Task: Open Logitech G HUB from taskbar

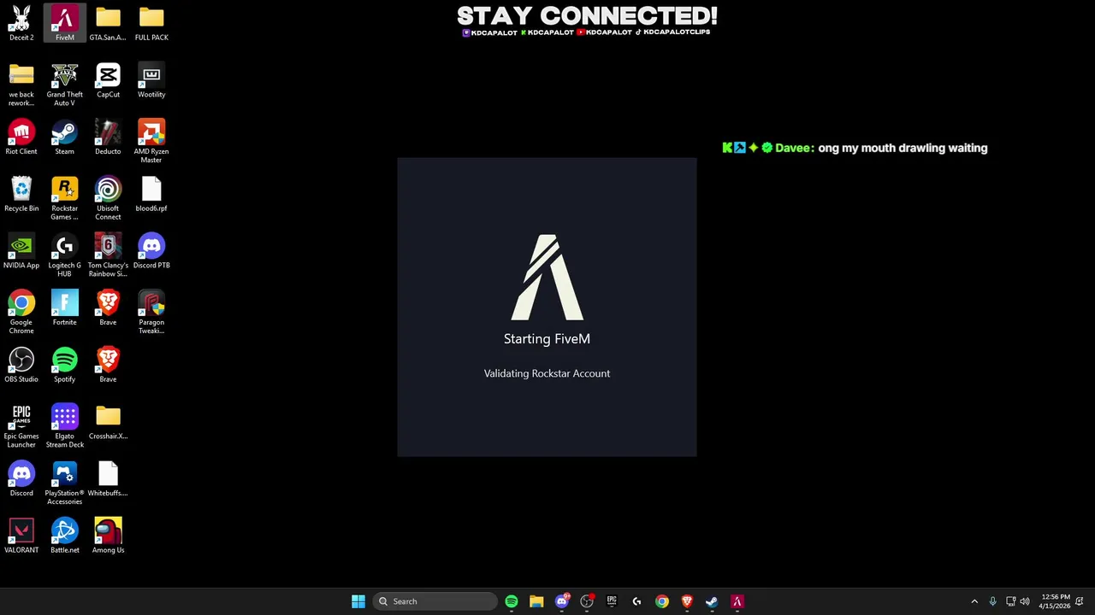Action: [x=636, y=601]
